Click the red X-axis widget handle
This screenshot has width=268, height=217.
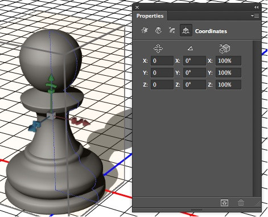[80, 121]
